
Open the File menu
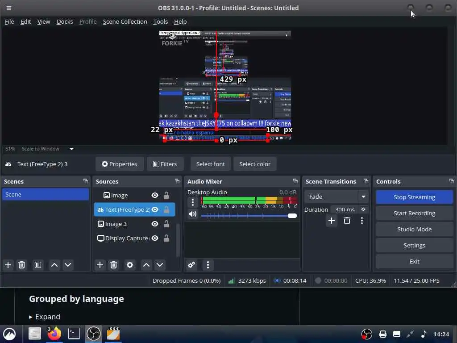click(9, 21)
